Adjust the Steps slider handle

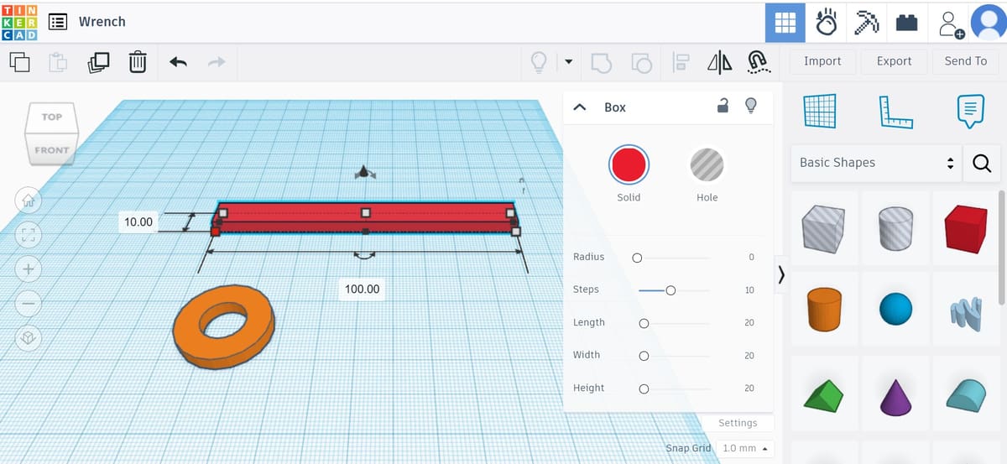(670, 290)
